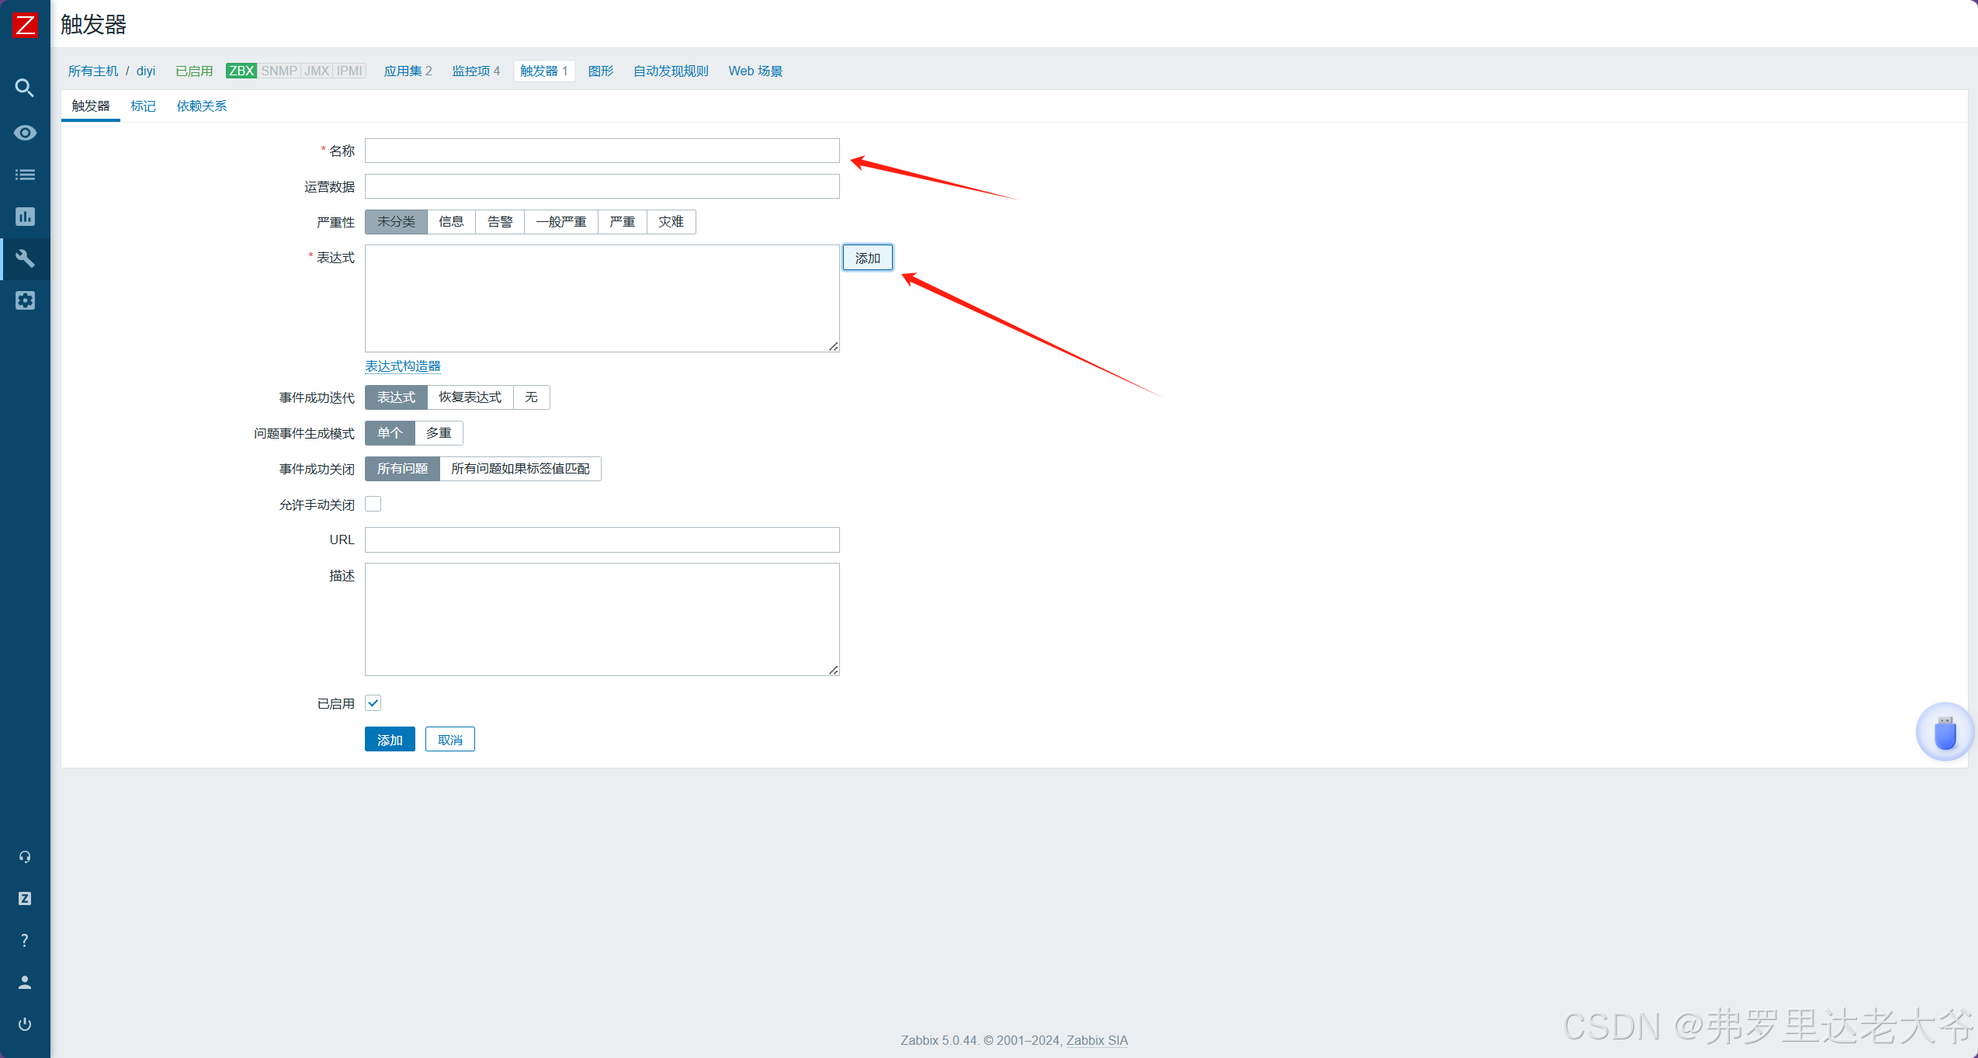The image size is (1978, 1058).
Task: Select the 灾难 severity option
Action: click(x=671, y=222)
